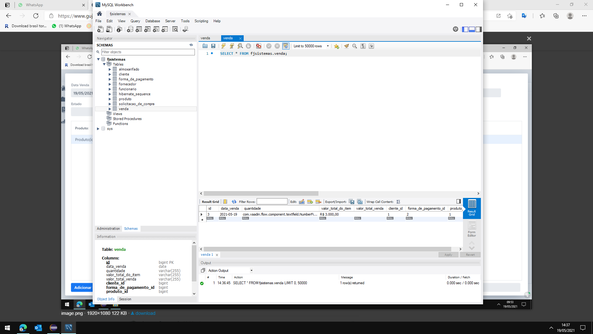Import records from external file icon
This screenshot has height=334, width=593.
point(360,202)
